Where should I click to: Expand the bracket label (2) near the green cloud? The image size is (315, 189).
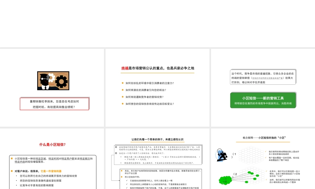(x=235, y=175)
